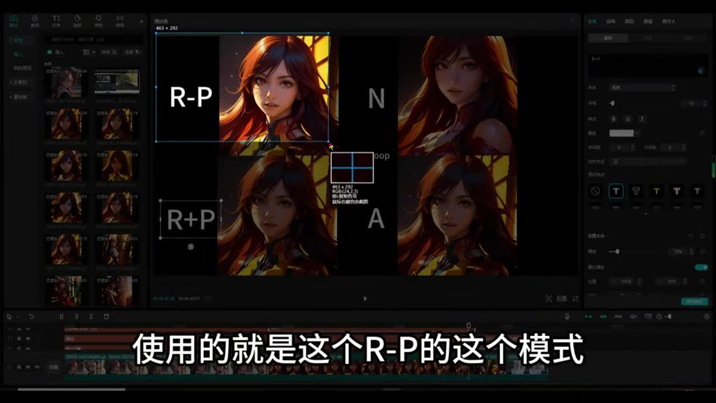Click the fullscreen preview icon
Image resolution: width=716 pixels, height=403 pixels.
pos(575,299)
